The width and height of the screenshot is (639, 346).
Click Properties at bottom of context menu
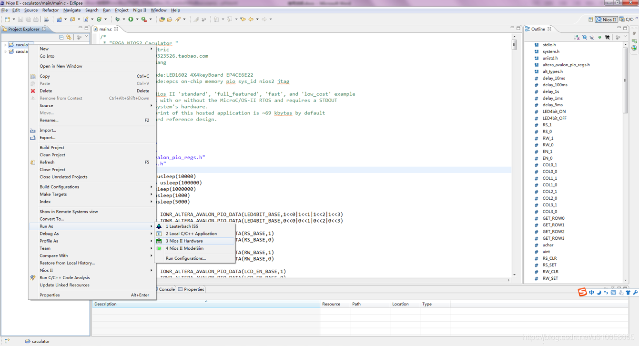[x=92, y=295]
